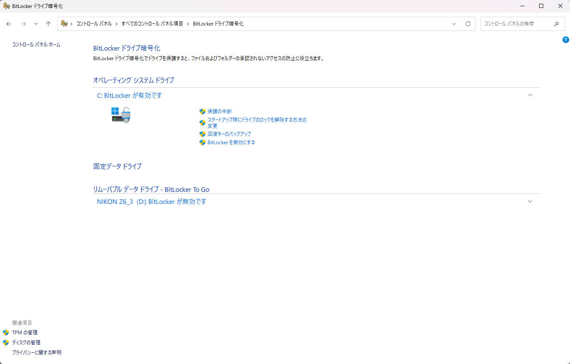This screenshot has height=364, width=570.
Task: Click the 回復キーのバックアップ link
Action: (x=229, y=134)
